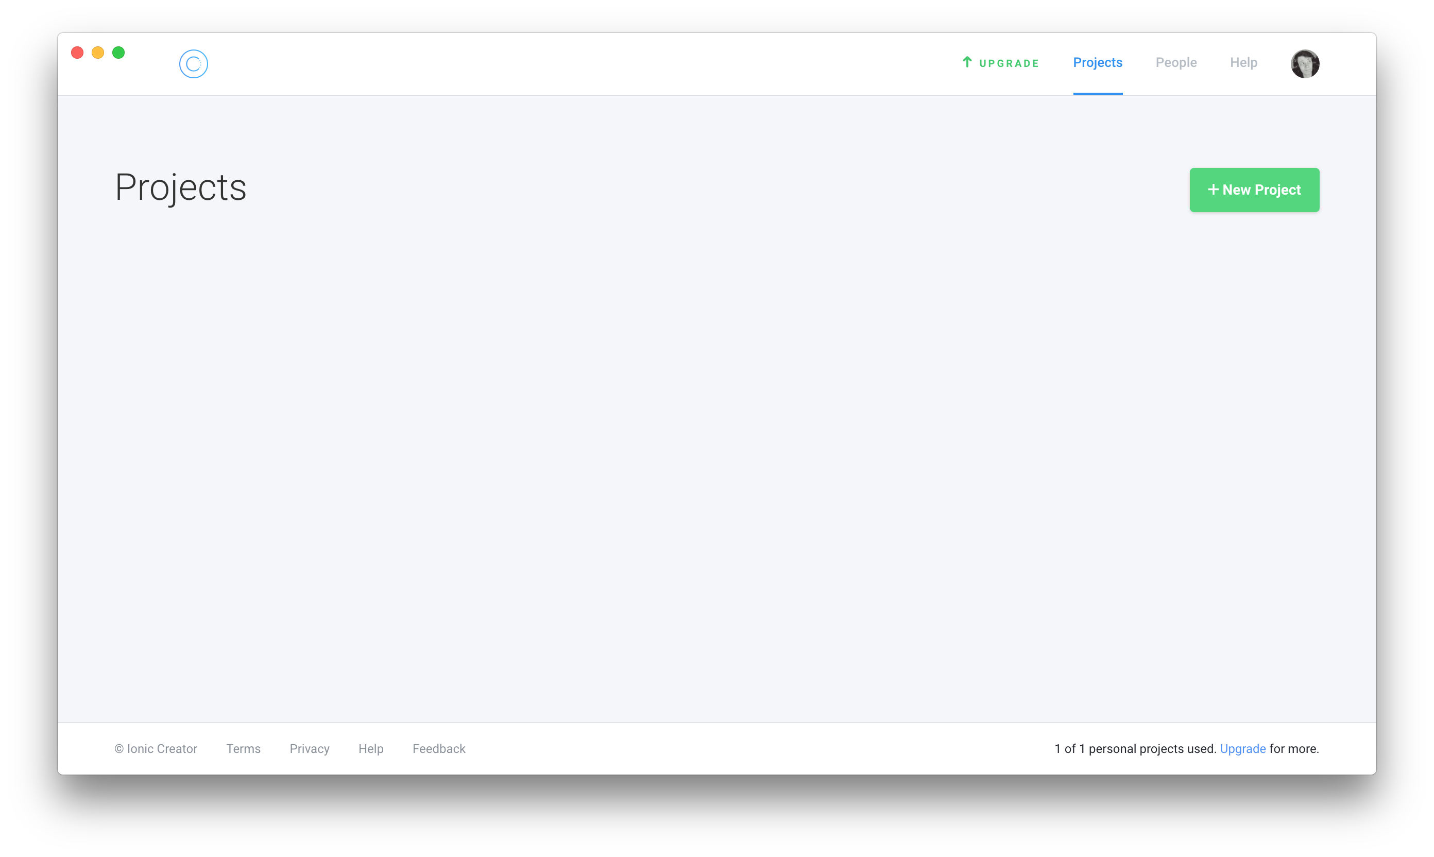Click the green upgrade arrow icon
Screen dimensions: 1434x857
967,62
